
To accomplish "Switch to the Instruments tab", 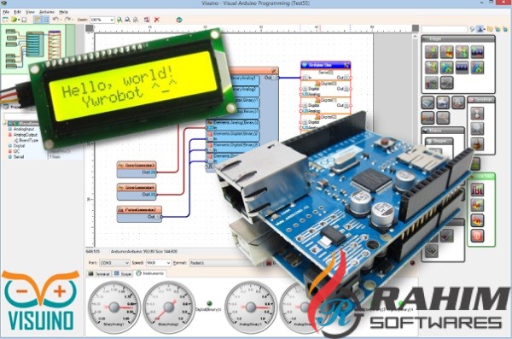I will tap(150, 273).
